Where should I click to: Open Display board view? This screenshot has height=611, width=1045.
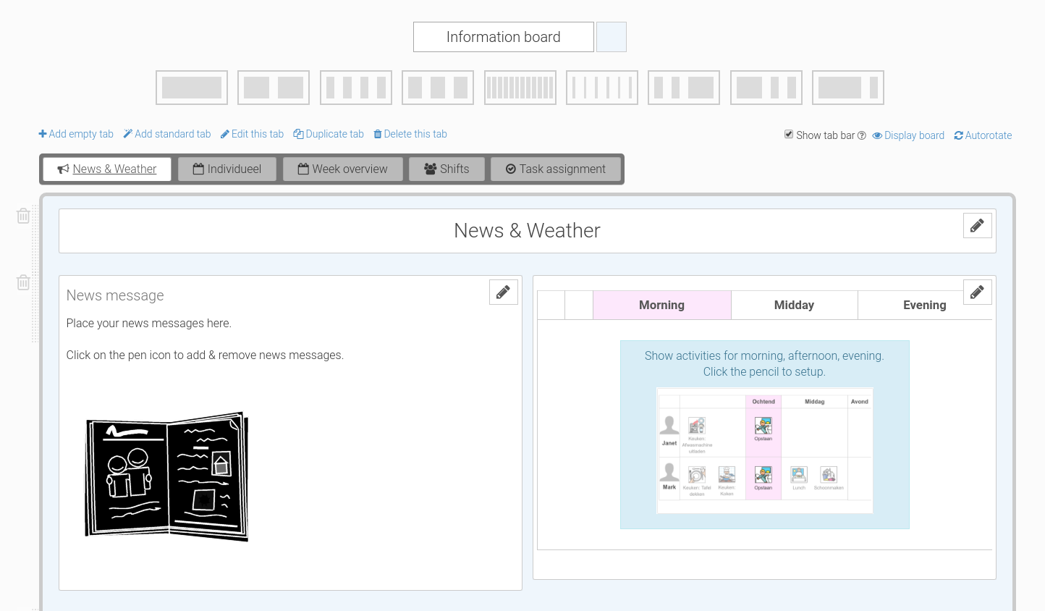pos(908,135)
